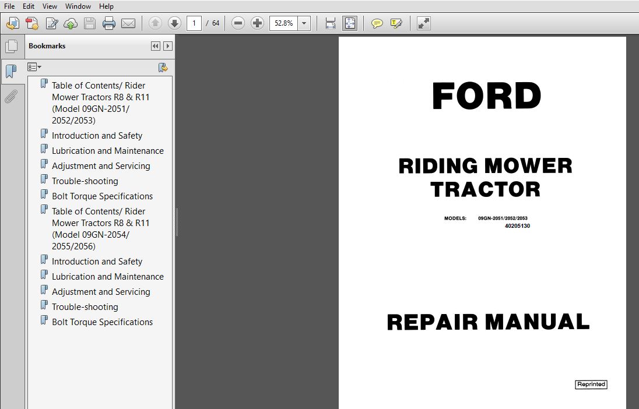Open first Bolt Torque Specifications bookmark
The width and height of the screenshot is (639, 409).
102,196
